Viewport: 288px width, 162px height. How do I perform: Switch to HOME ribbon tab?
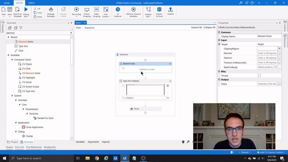click(x=7, y=3)
